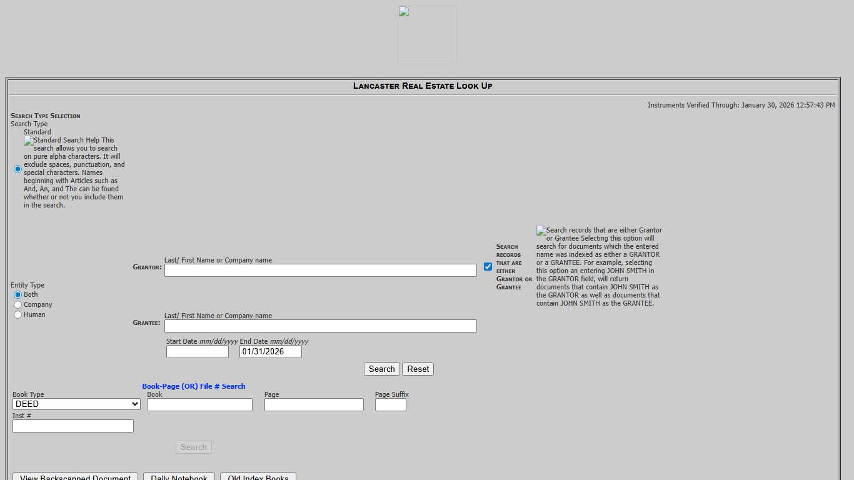Click the End Date field showing 01/31/2026

click(x=270, y=351)
